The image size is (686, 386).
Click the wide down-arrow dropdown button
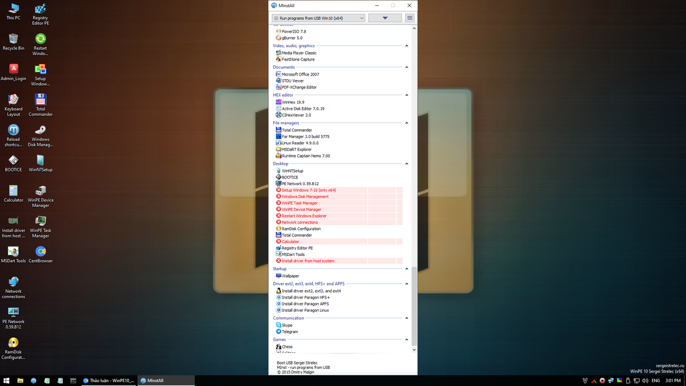[385, 18]
